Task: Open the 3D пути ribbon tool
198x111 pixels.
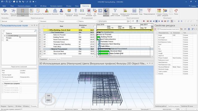Action: tap(95, 12)
